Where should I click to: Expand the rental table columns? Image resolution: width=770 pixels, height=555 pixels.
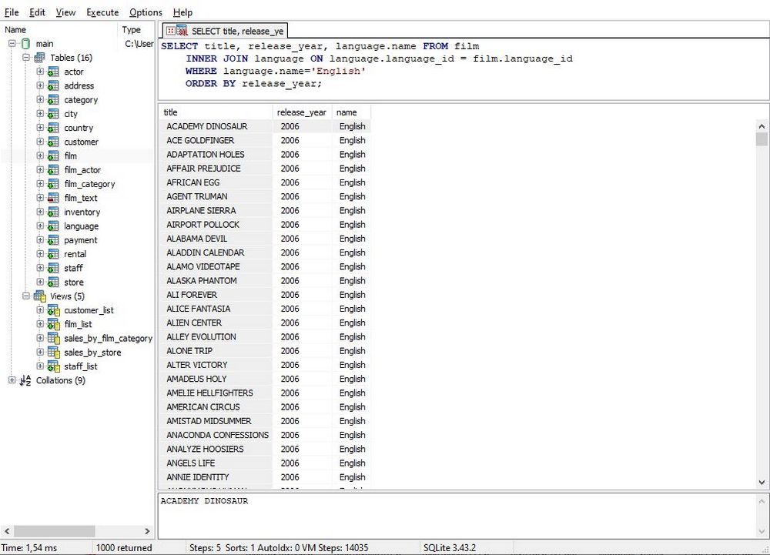pos(40,254)
